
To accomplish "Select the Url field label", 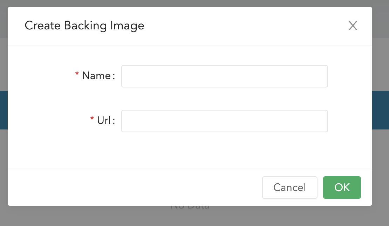I will pyautogui.click(x=104, y=120).
